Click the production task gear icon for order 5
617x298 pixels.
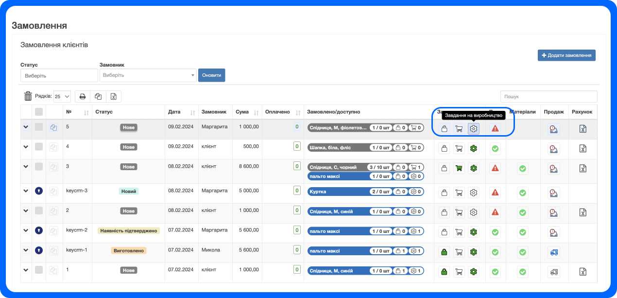coord(474,129)
